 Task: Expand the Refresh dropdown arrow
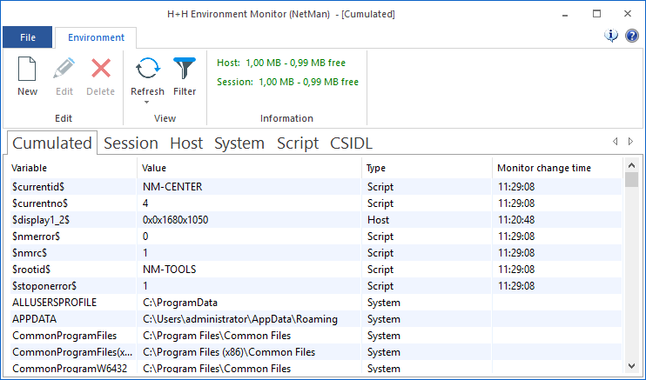(x=147, y=103)
